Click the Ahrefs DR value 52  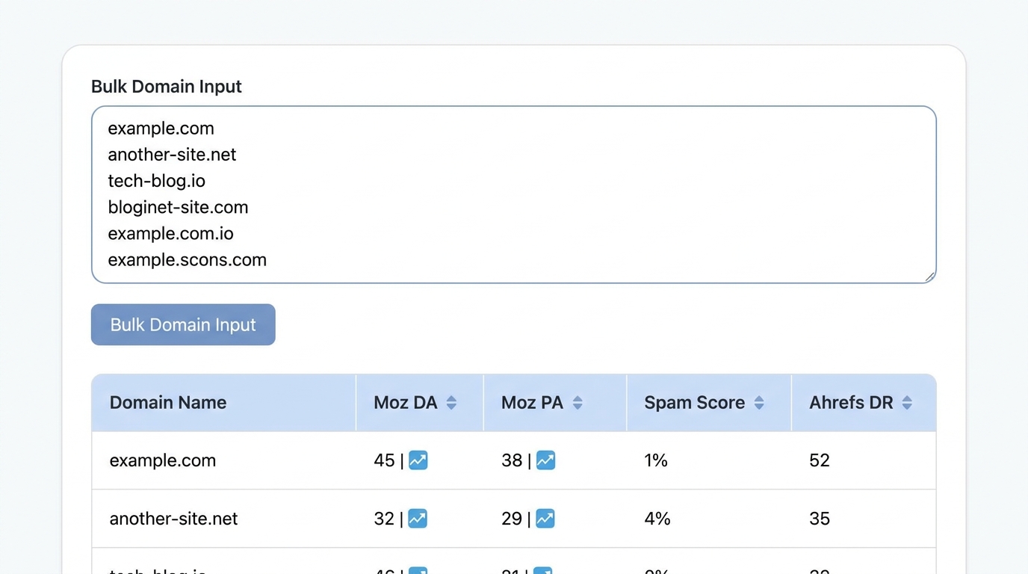820,460
